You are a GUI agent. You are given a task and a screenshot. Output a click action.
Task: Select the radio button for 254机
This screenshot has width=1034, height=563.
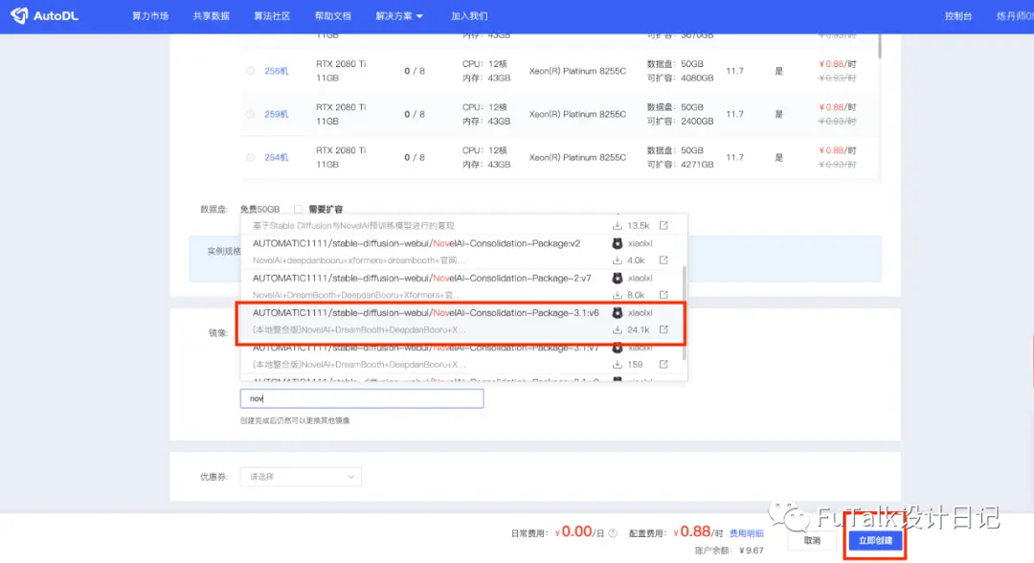click(251, 158)
